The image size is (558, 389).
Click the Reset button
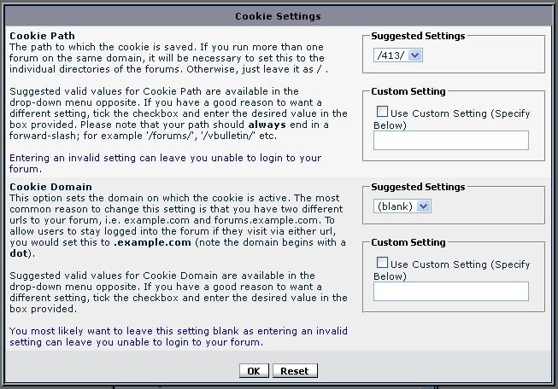(295, 371)
